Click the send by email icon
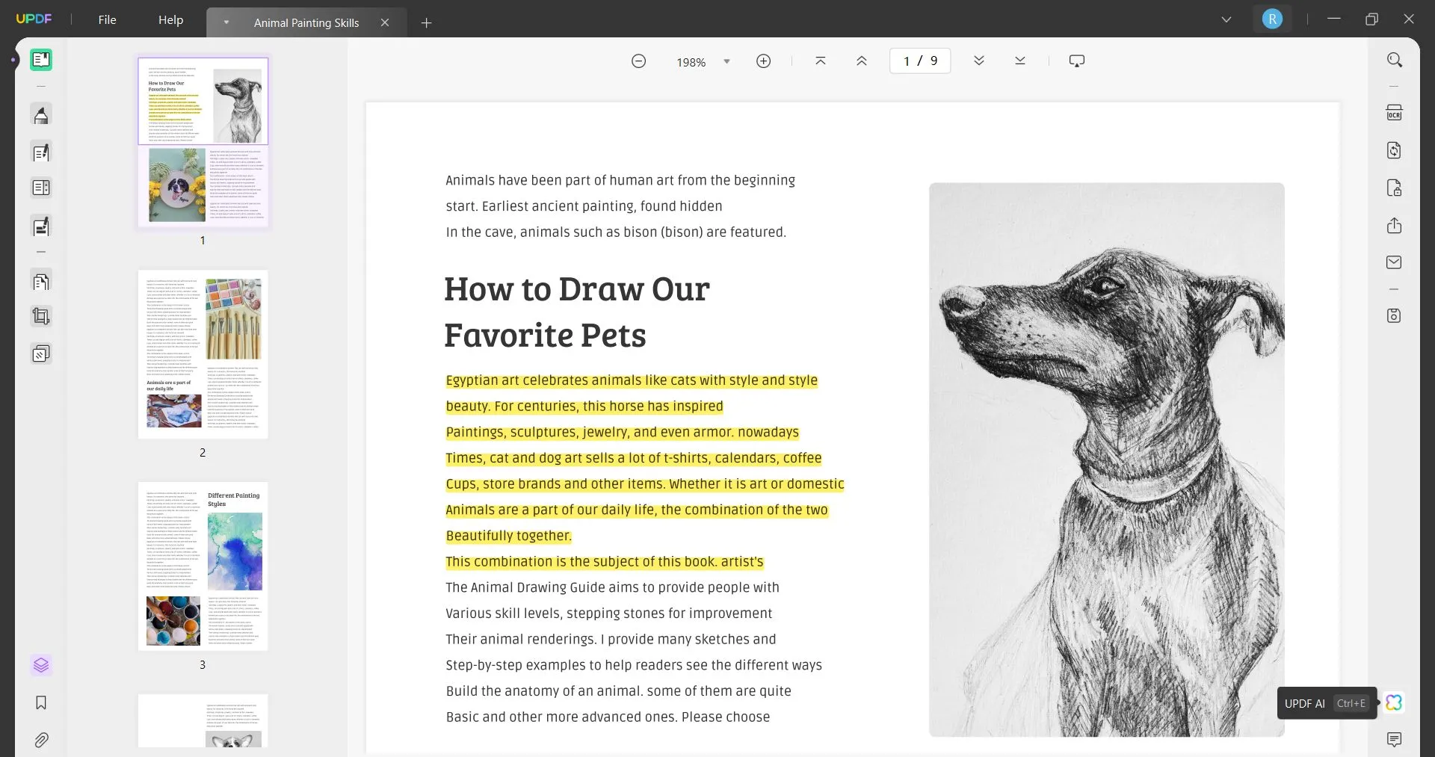The height and width of the screenshot is (757, 1435). pyautogui.click(x=1394, y=262)
